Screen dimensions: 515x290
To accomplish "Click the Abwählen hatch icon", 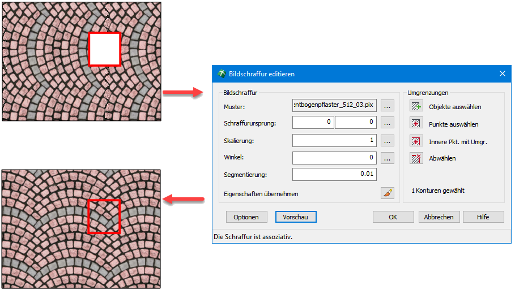I will (416, 158).
